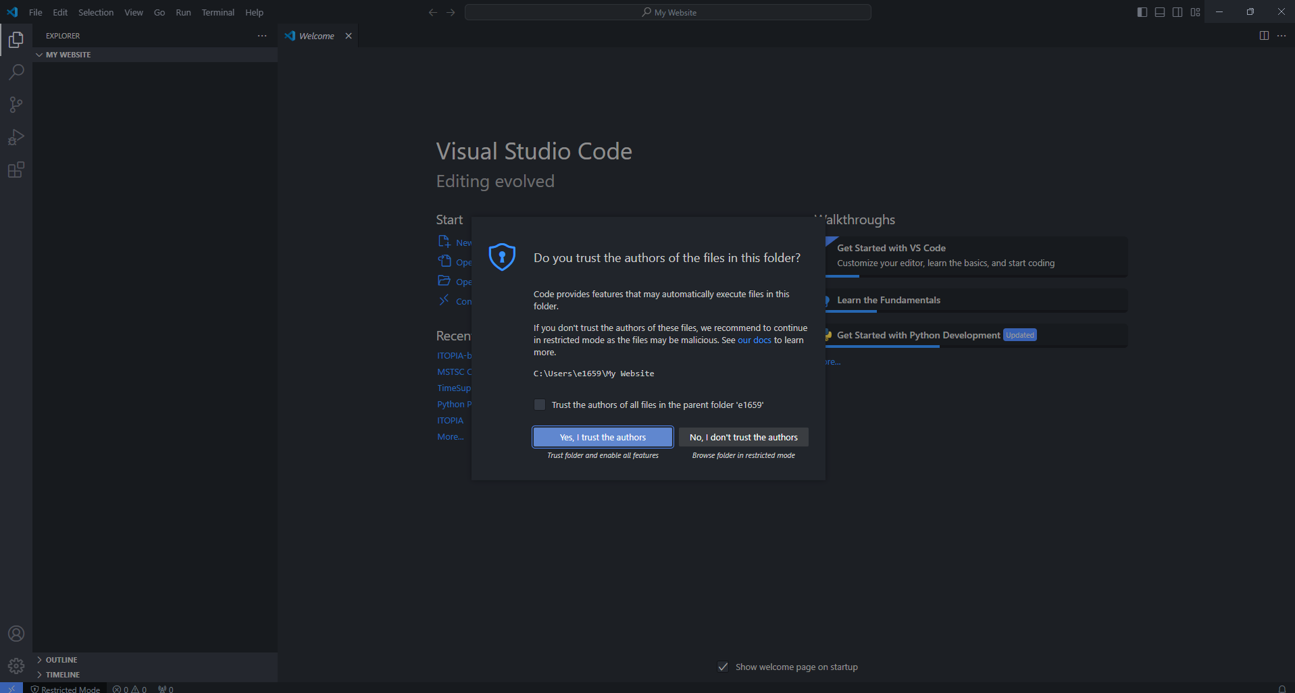Open editor More Actions ellipsis
Image resolution: width=1295 pixels, height=693 pixels.
click(x=1281, y=36)
